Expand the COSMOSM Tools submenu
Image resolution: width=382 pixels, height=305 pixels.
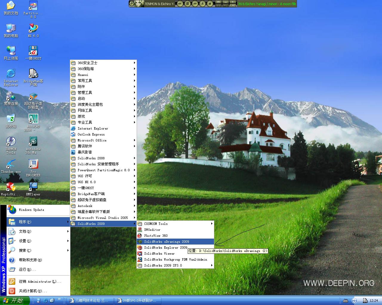[175, 224]
